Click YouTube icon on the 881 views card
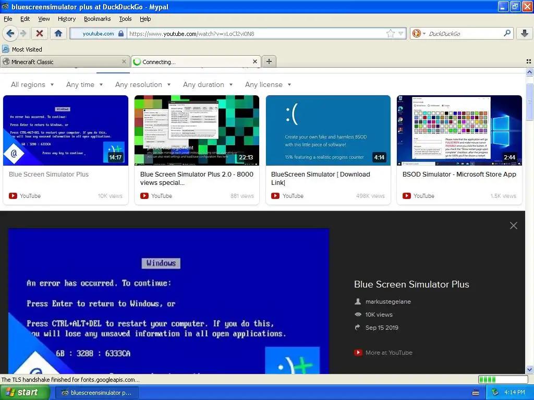The height and width of the screenshot is (400, 534). (x=144, y=196)
